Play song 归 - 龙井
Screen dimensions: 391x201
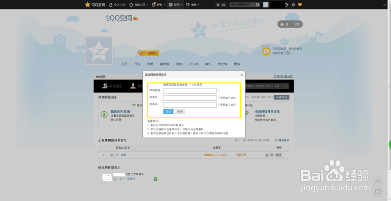(112, 155)
